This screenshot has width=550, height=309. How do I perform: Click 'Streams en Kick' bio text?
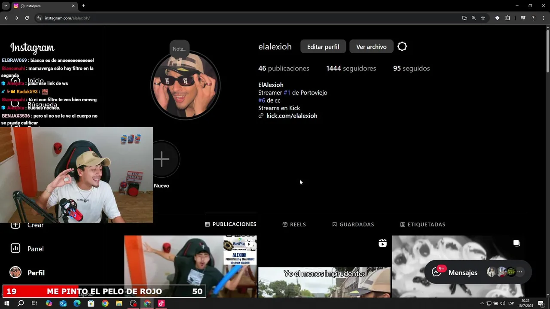tap(279, 108)
